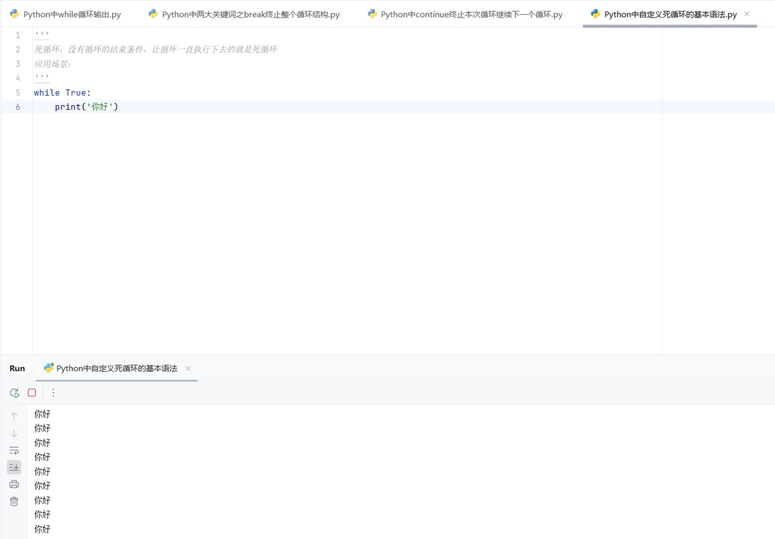
Task: Open the continue终止本次循环 file tab
Action: (x=465, y=14)
